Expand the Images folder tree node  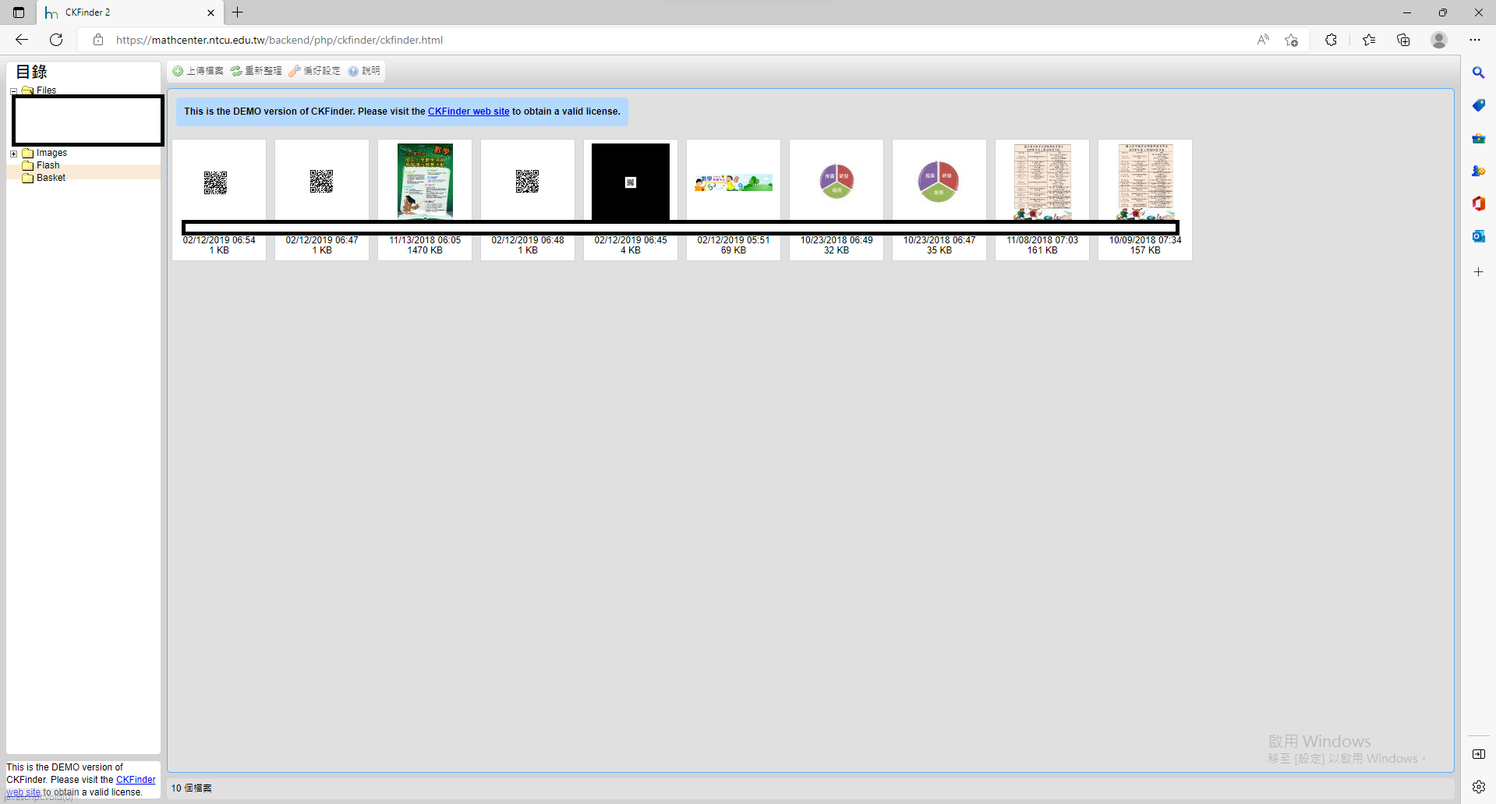13,154
